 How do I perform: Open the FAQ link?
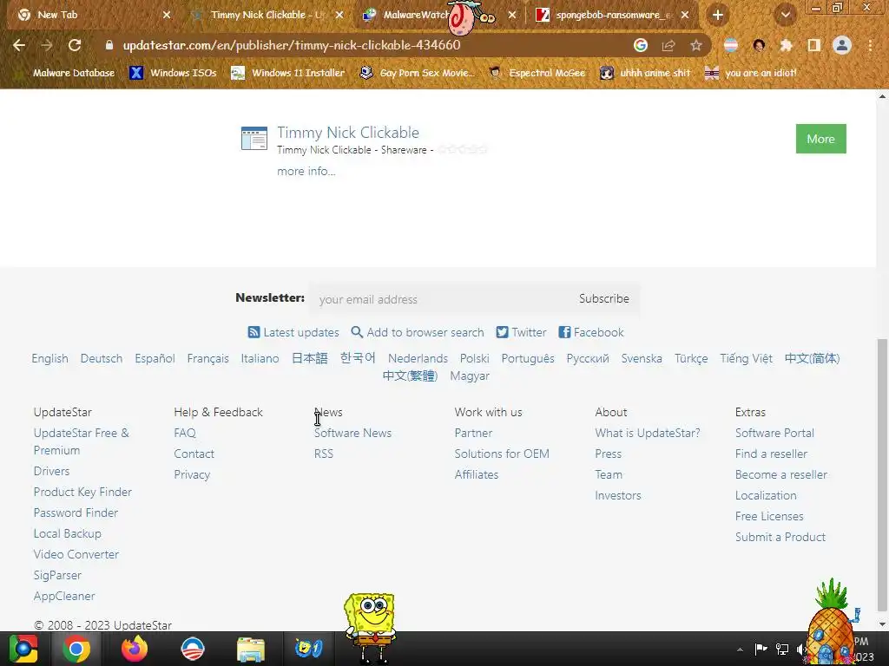click(185, 433)
